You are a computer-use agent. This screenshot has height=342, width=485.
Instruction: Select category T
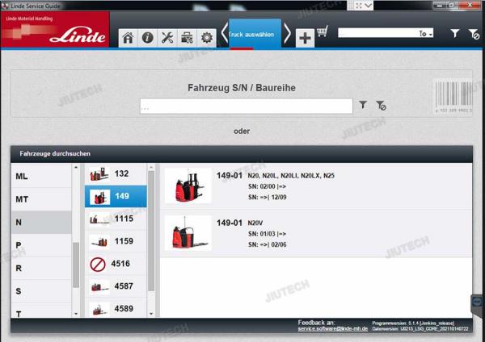pyautogui.click(x=41, y=311)
